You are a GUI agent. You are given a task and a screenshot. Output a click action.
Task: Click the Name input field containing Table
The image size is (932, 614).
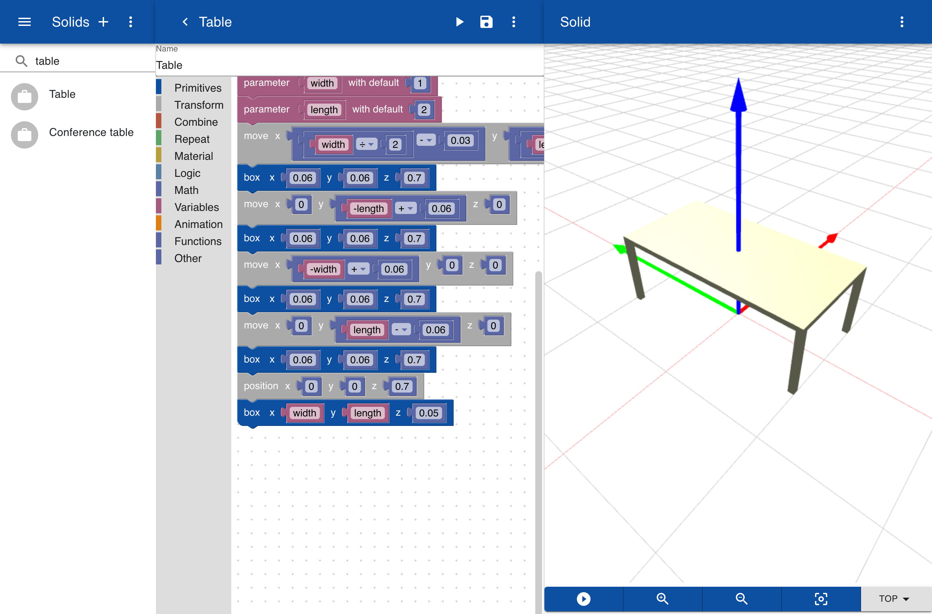click(x=349, y=65)
